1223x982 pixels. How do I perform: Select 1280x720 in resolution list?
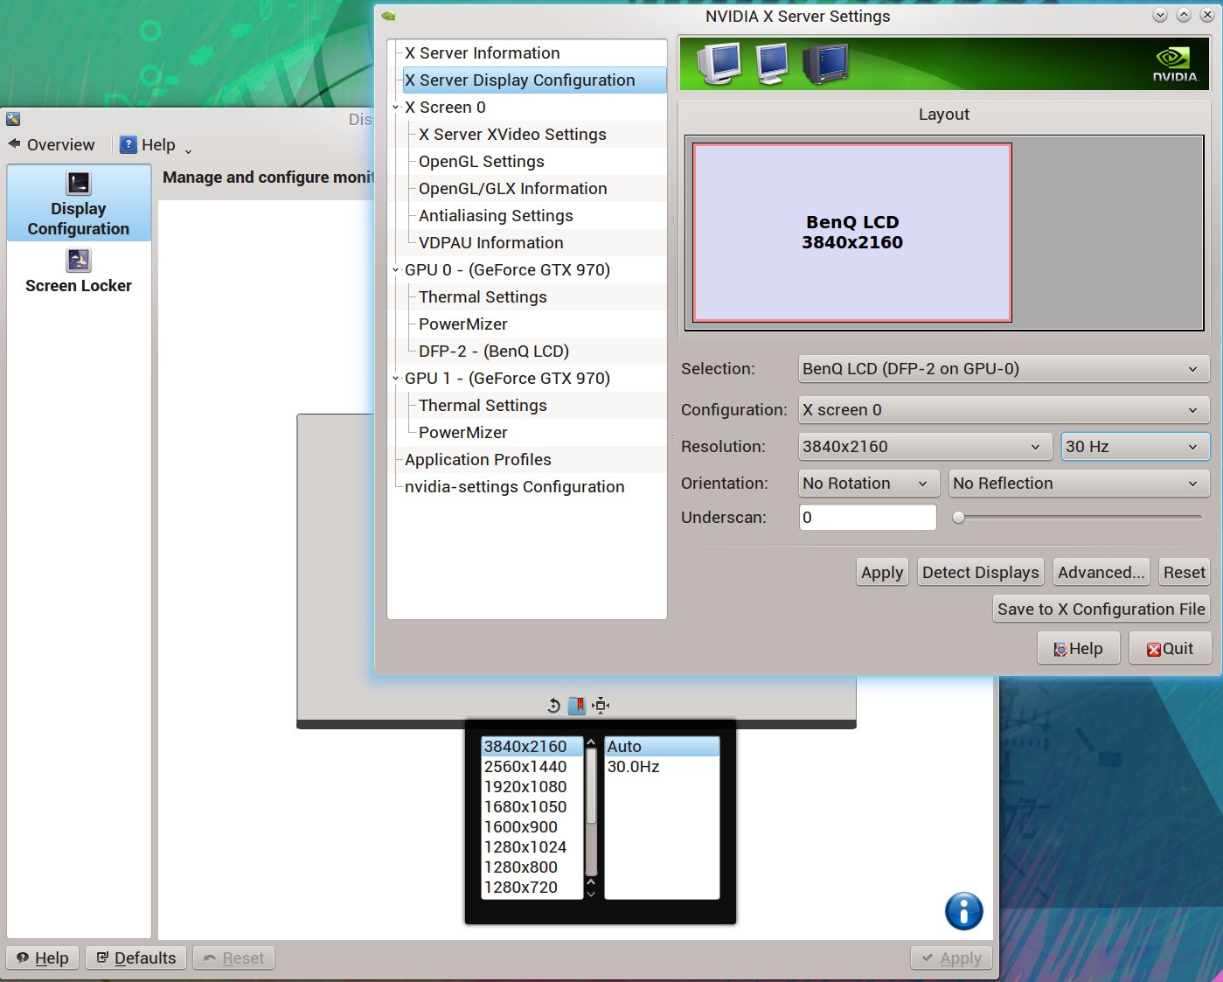click(x=532, y=888)
